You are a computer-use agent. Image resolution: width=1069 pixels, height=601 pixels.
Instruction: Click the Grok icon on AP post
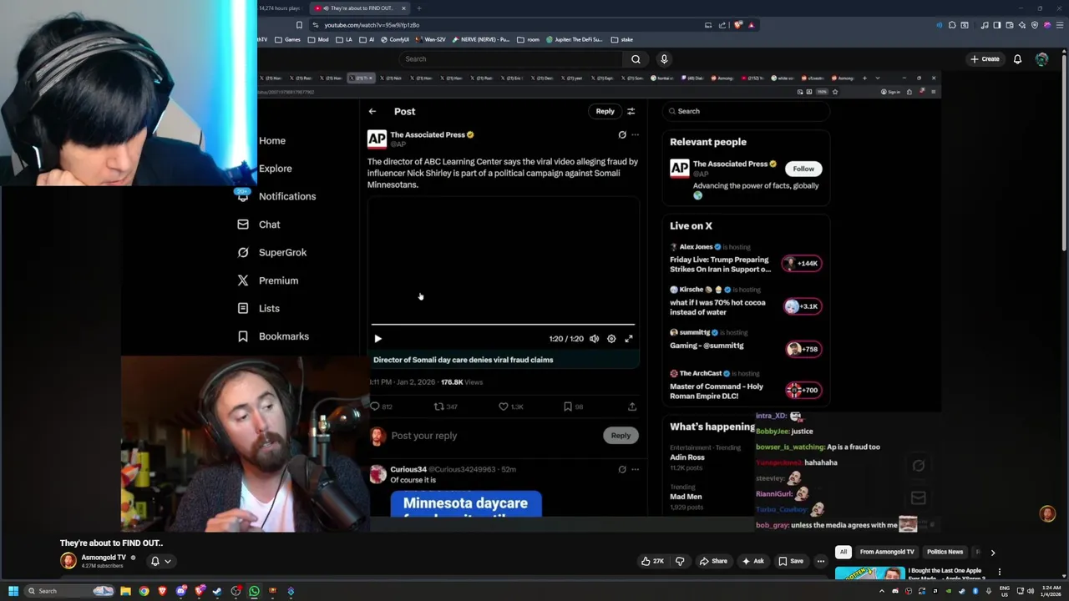click(621, 134)
